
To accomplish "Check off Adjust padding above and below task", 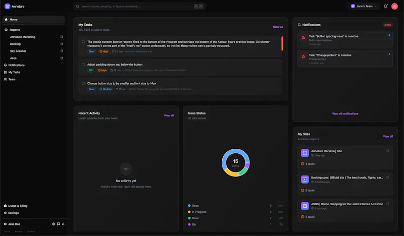I will 83,65.
